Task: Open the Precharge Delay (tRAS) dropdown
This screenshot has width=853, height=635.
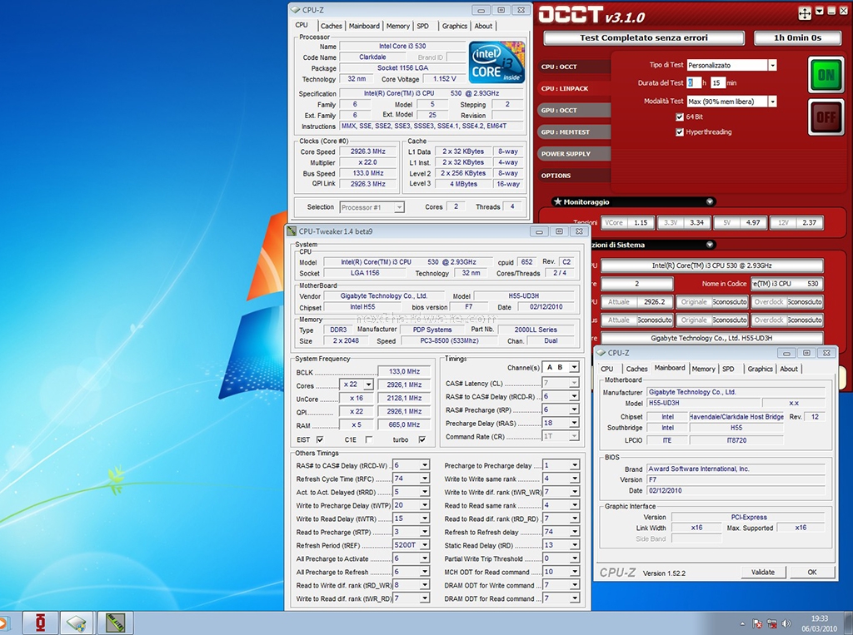Action: tap(574, 423)
